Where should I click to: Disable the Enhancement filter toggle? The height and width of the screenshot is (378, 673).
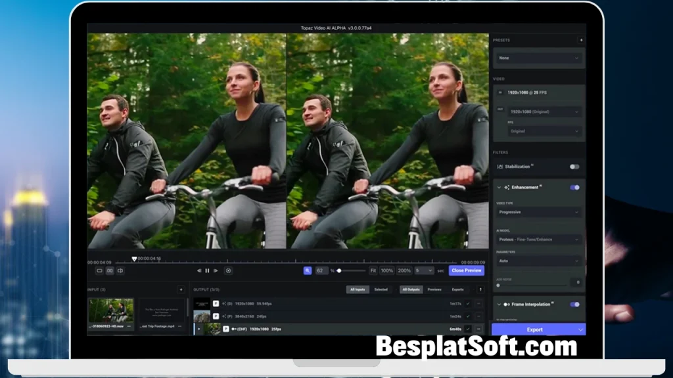[x=575, y=187]
